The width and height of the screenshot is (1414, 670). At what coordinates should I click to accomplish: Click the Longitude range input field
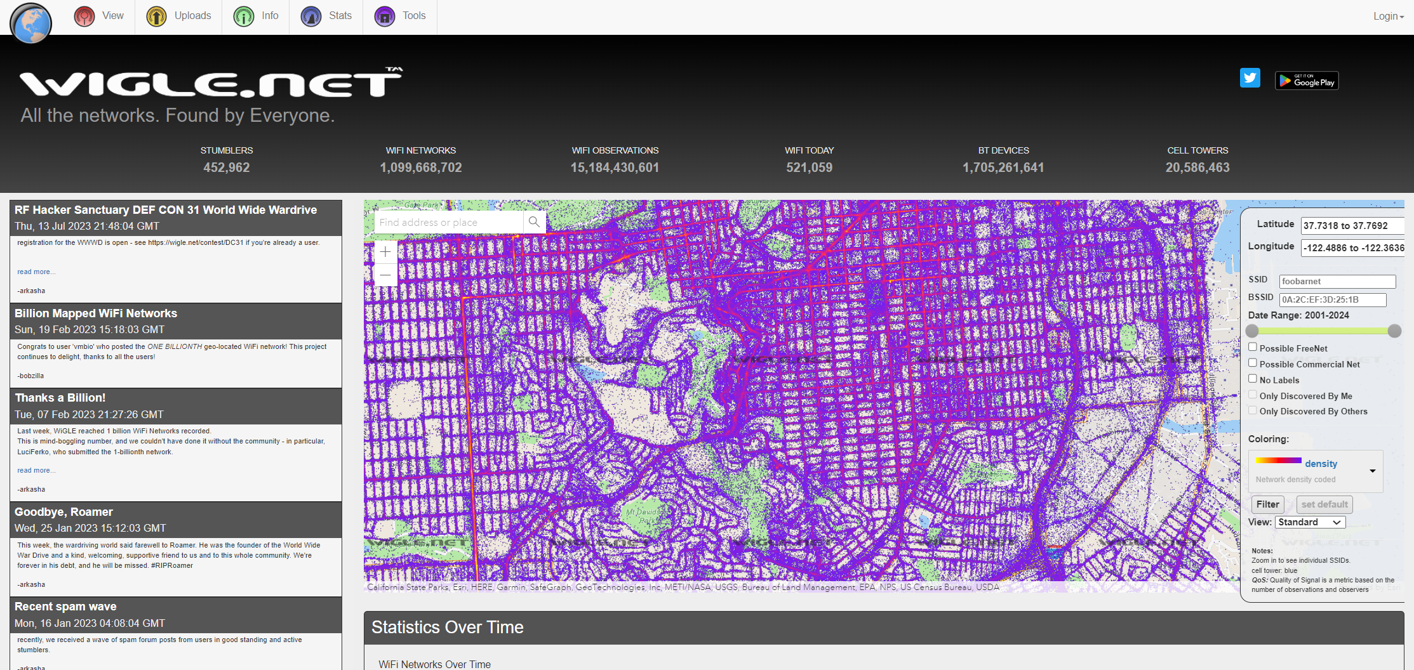click(x=1352, y=248)
